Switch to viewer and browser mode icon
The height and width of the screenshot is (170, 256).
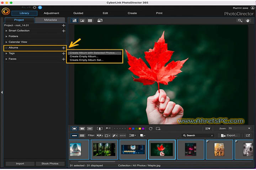[75, 21]
